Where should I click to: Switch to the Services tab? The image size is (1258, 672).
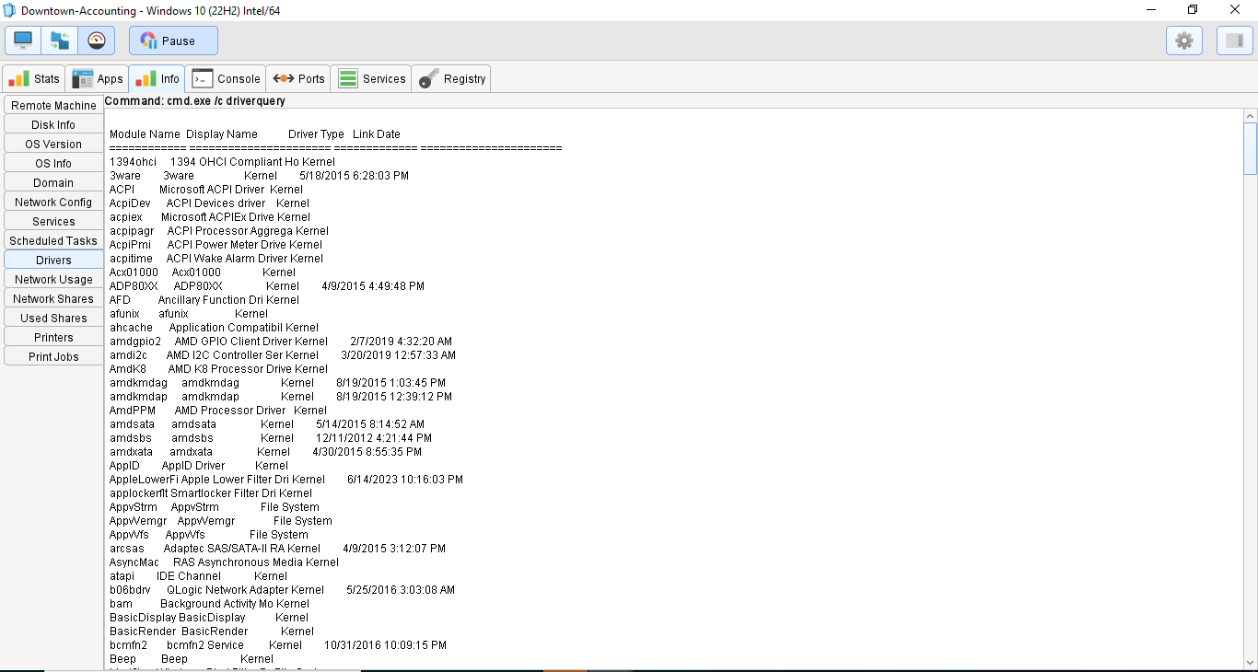pyautogui.click(x=371, y=78)
